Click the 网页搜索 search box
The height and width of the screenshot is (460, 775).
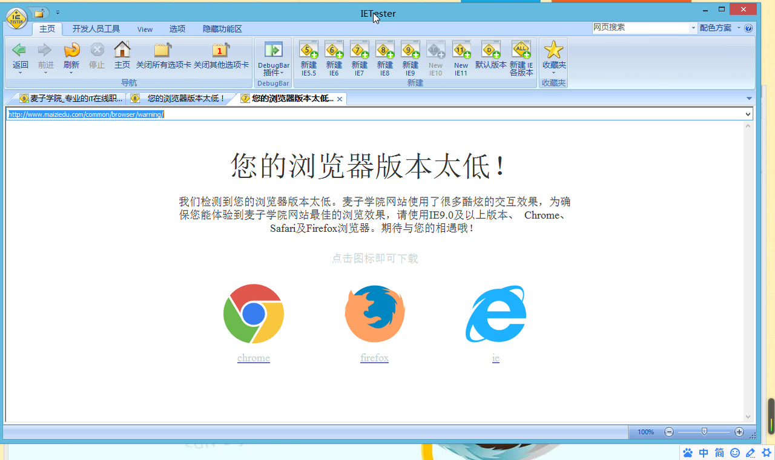pyautogui.click(x=641, y=28)
